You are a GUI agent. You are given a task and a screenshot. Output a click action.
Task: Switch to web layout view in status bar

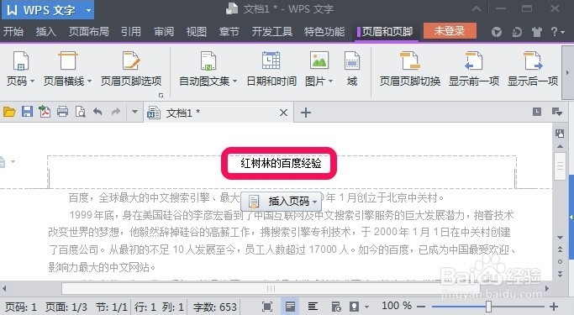point(335,307)
